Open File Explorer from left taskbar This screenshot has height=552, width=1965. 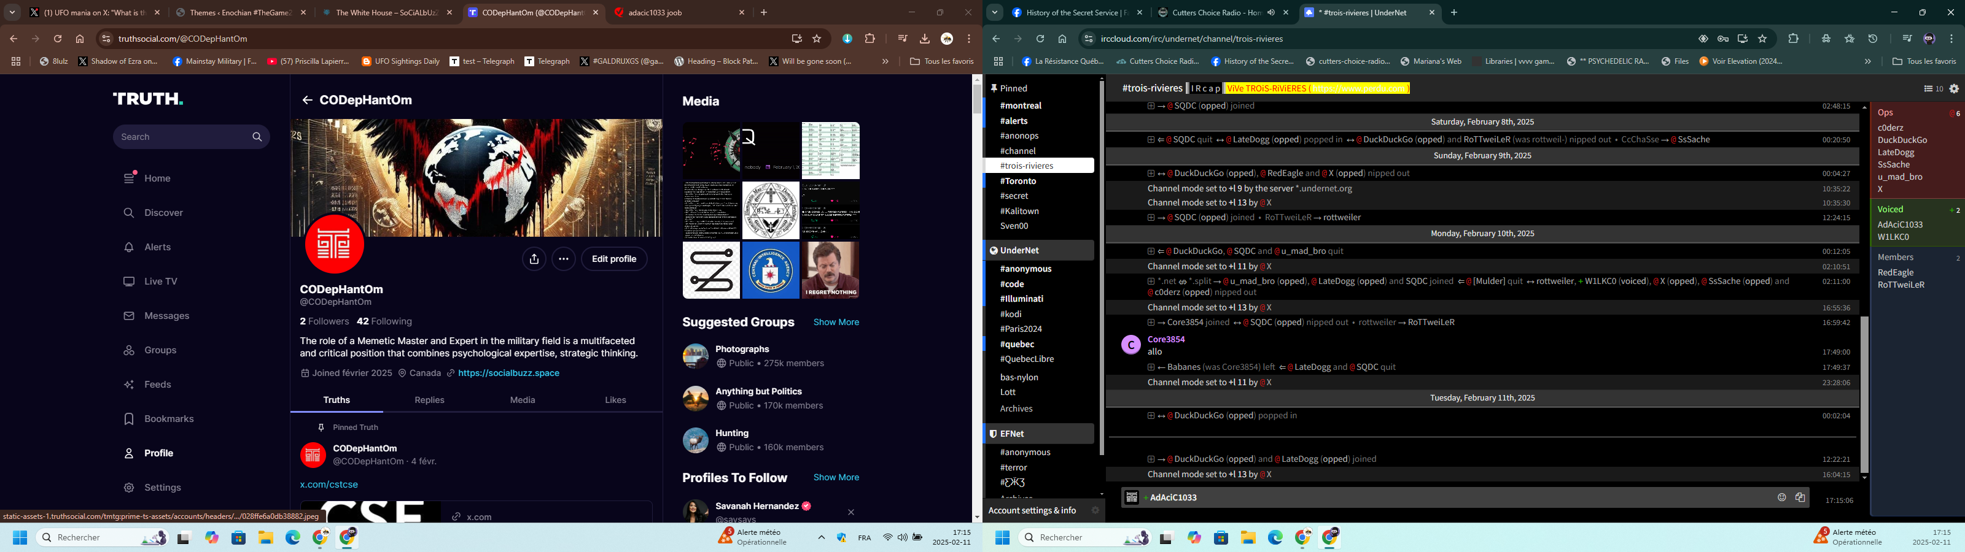(x=265, y=539)
